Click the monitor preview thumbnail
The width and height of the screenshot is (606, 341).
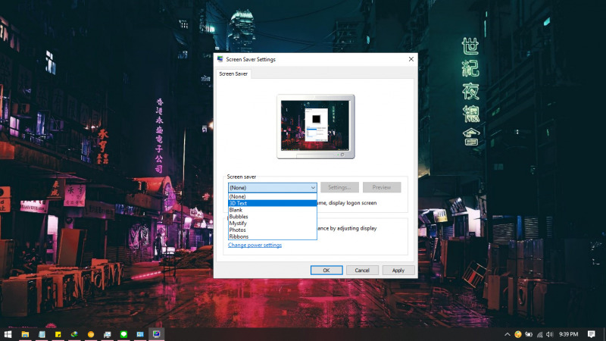(316, 127)
